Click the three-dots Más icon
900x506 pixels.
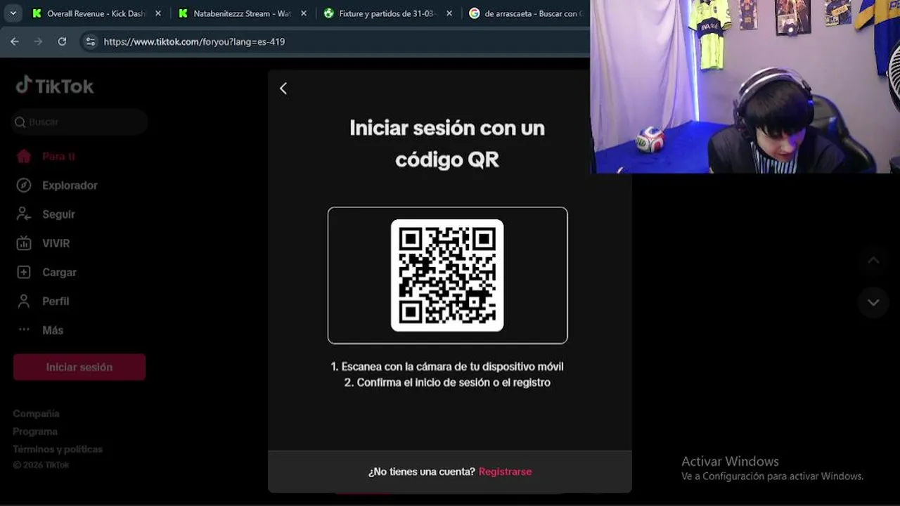(x=24, y=330)
